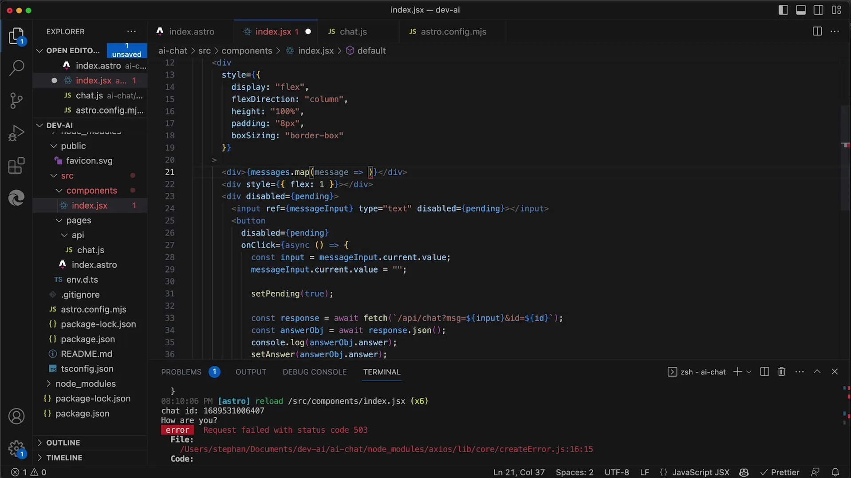The image size is (851, 478).
Task: Kill the terminal with trash icon
Action: pyautogui.click(x=782, y=372)
